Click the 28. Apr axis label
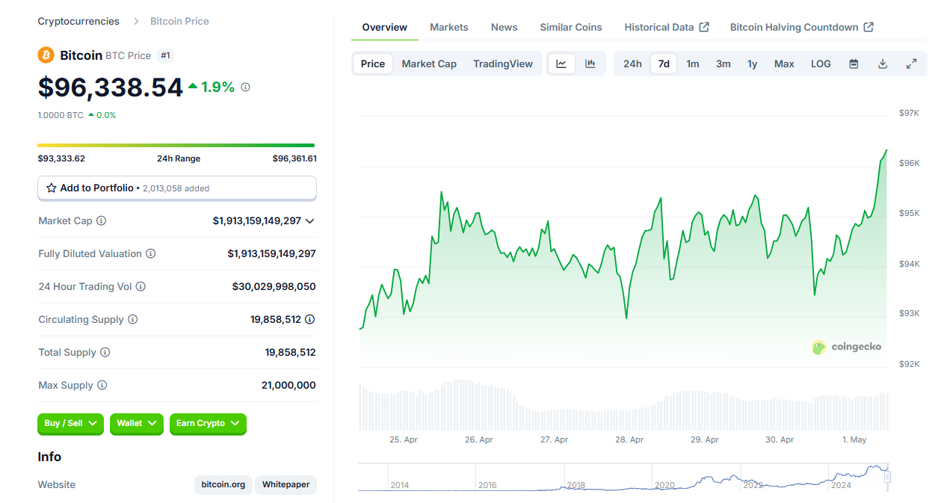This screenshot has width=944, height=503. tap(629, 440)
